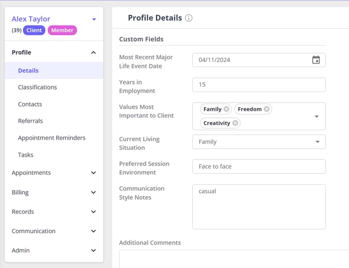Remove the Family value chip
Screen dimensions: 349x268
pyautogui.click(x=226, y=109)
